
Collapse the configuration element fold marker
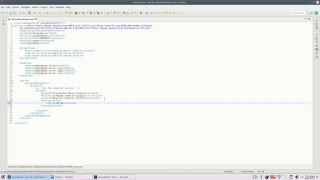(13, 100)
